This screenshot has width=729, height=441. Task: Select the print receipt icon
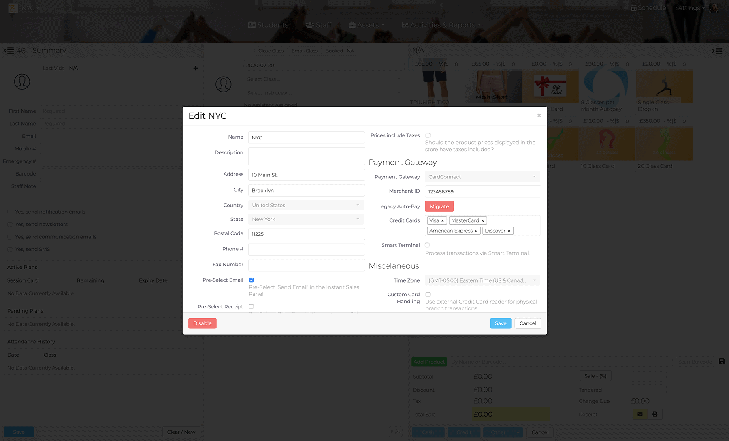(655, 414)
